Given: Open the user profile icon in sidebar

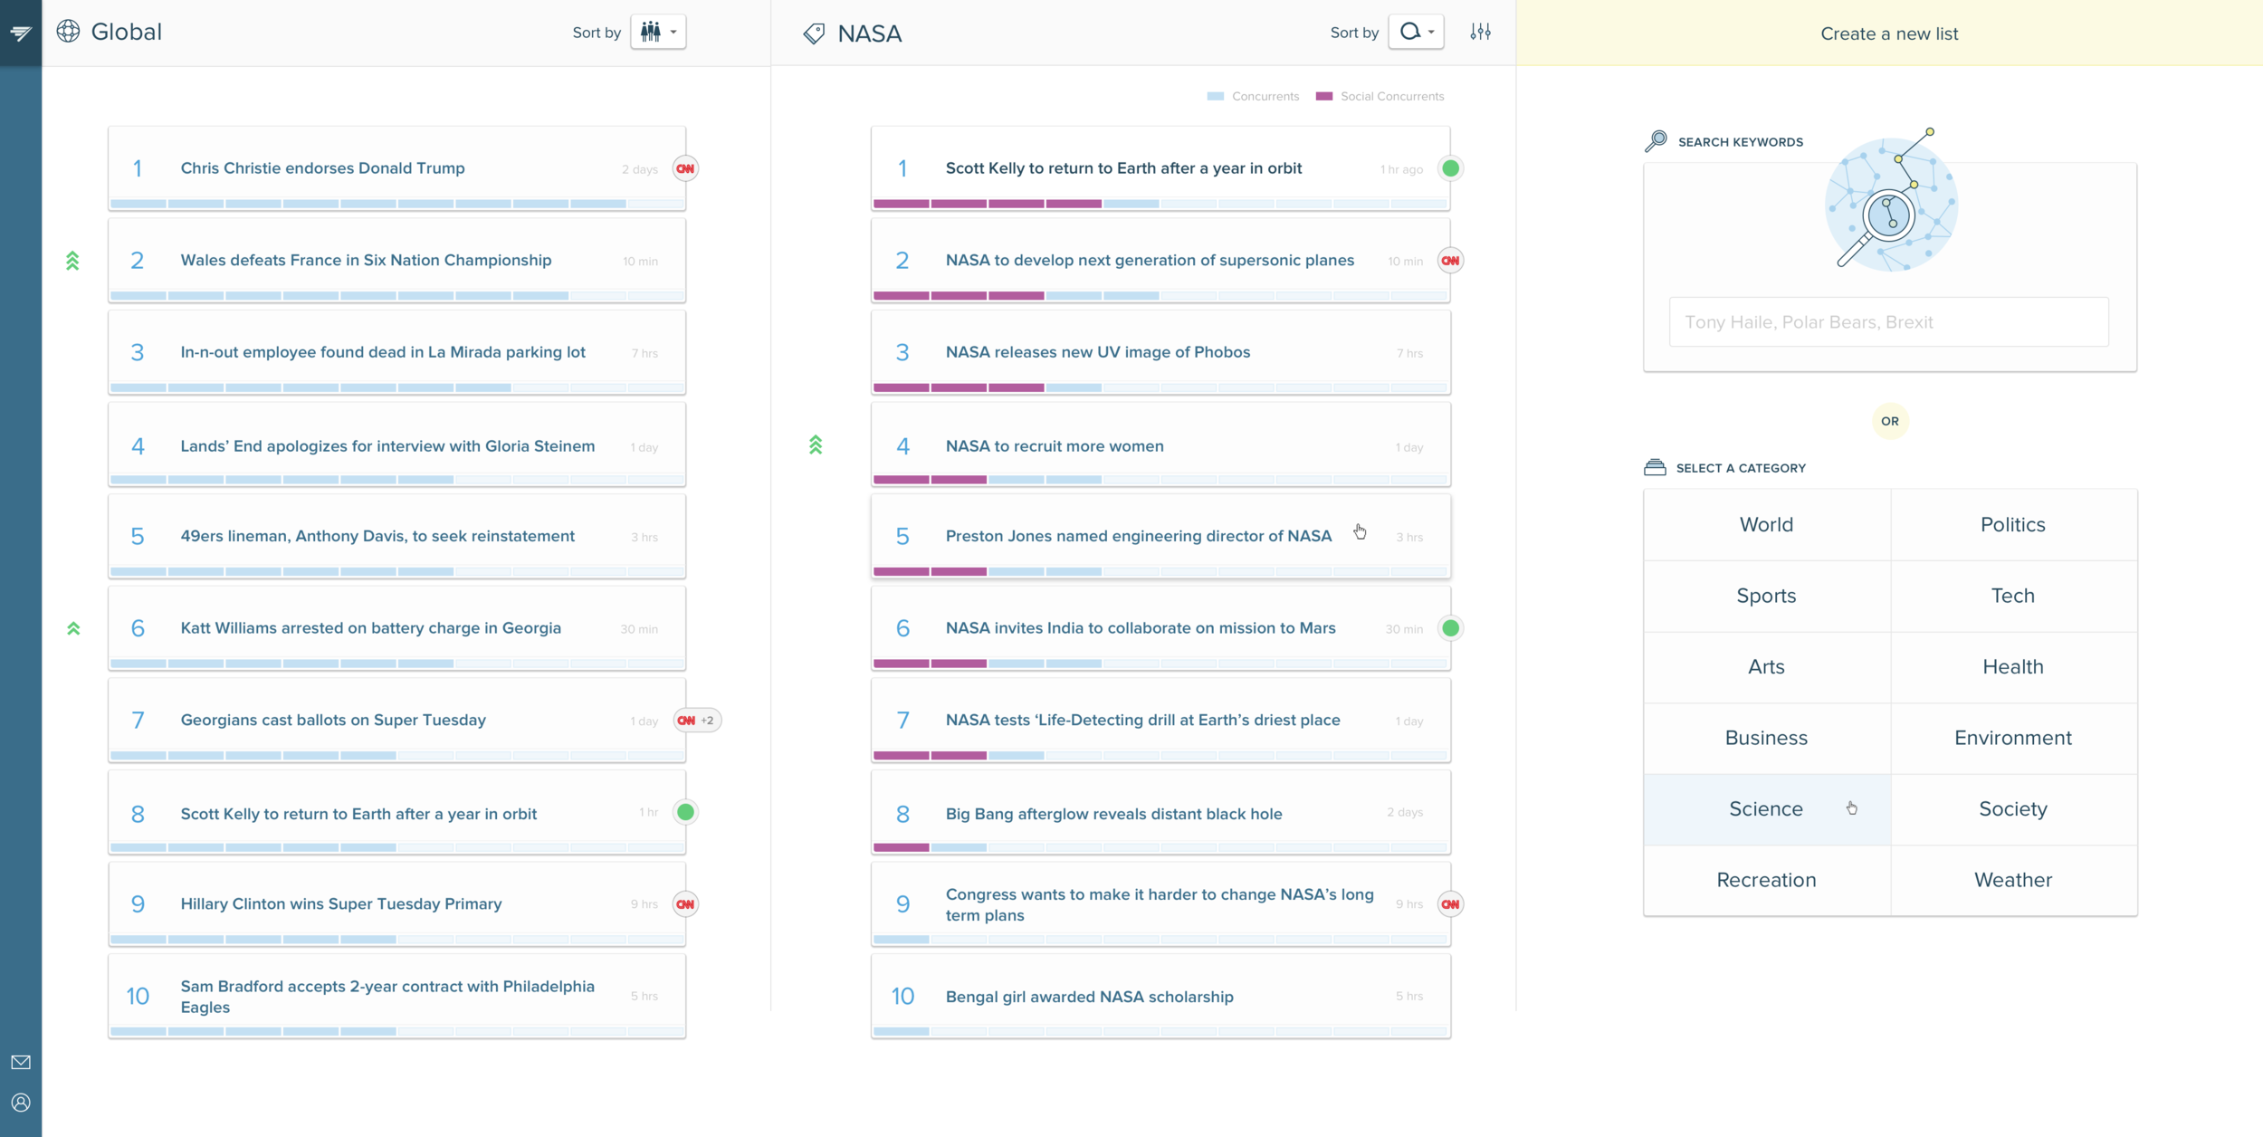Looking at the screenshot, I should coord(21,1103).
